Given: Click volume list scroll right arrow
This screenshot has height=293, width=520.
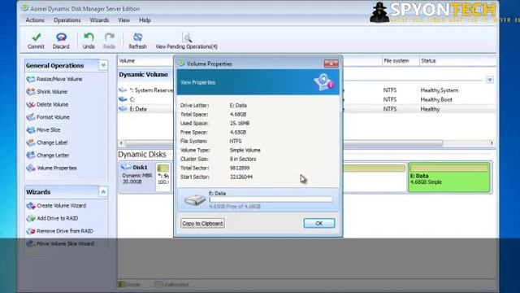Looking at the screenshot, I should (492, 143).
